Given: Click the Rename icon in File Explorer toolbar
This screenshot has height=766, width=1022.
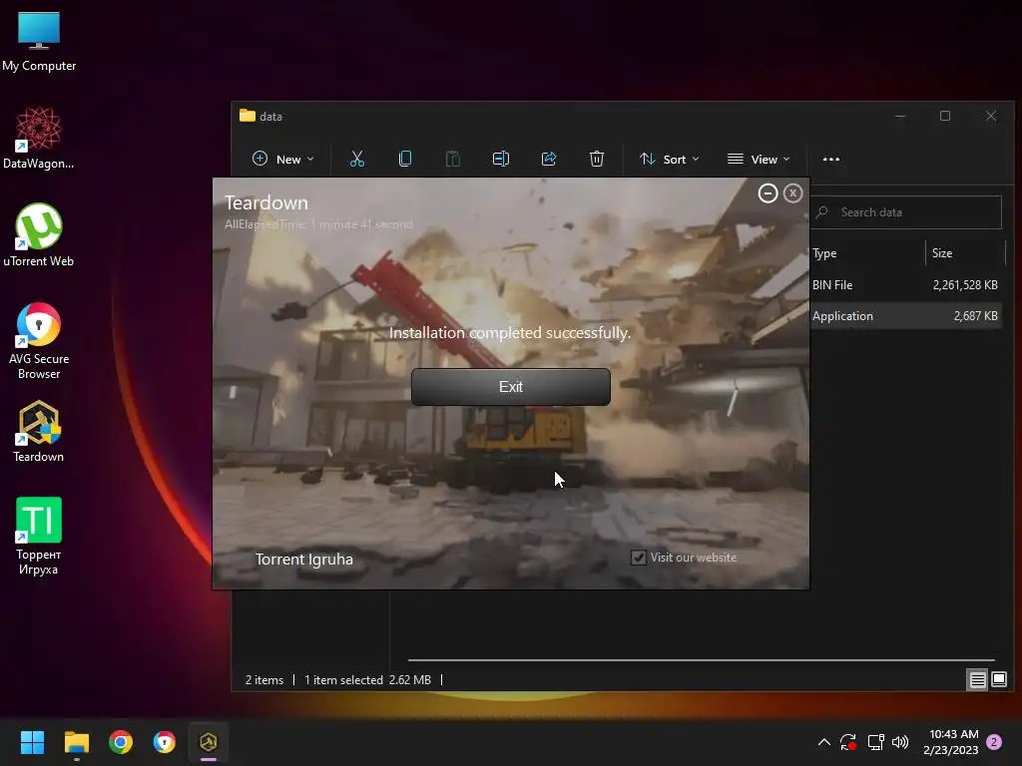Looking at the screenshot, I should point(501,159).
